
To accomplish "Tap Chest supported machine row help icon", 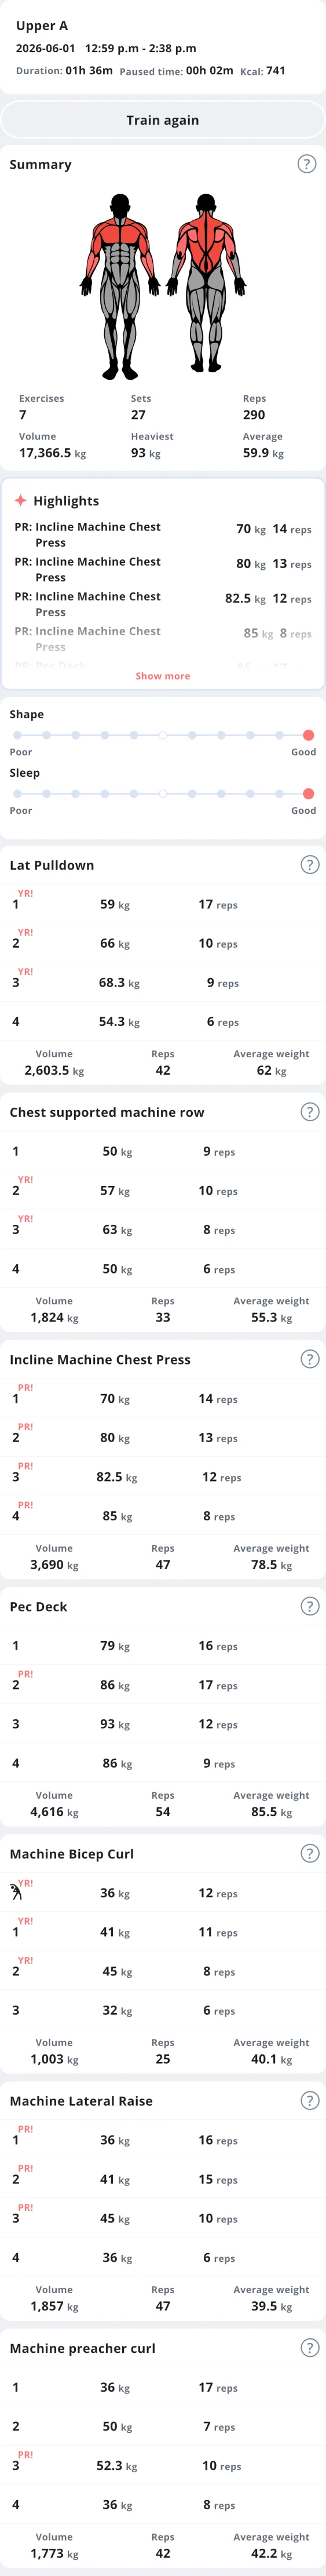I will [310, 1112].
